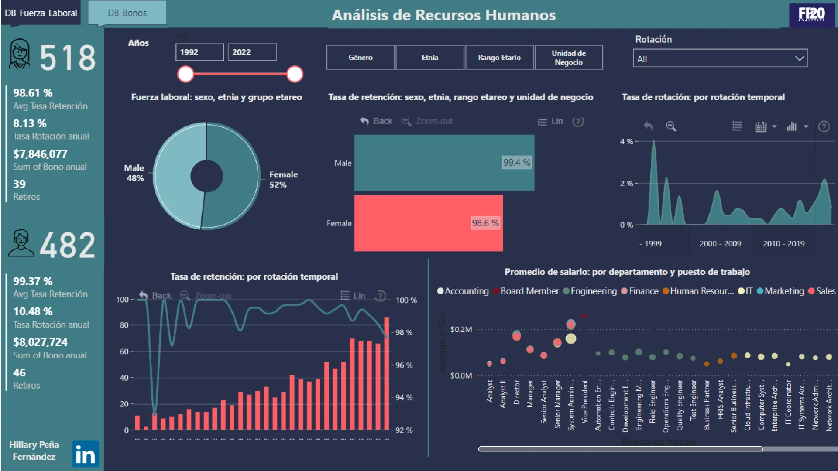Viewport: 838px width, 471px height.
Task: Click the Accounting legend color dot
Action: coord(440,291)
